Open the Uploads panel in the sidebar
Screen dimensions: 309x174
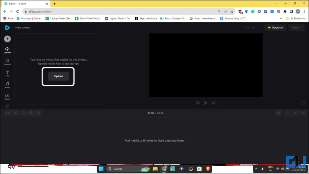(x=7, y=50)
